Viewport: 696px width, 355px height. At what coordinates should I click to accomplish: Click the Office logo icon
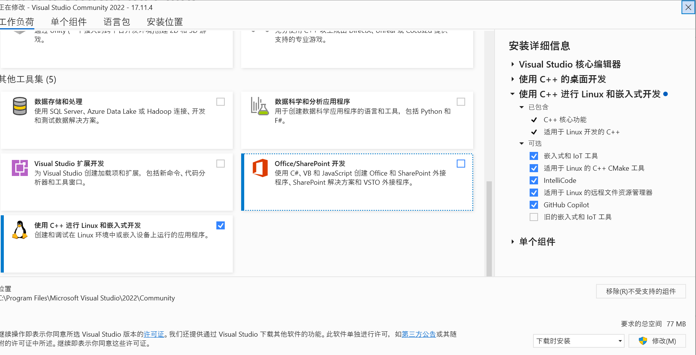point(260,168)
